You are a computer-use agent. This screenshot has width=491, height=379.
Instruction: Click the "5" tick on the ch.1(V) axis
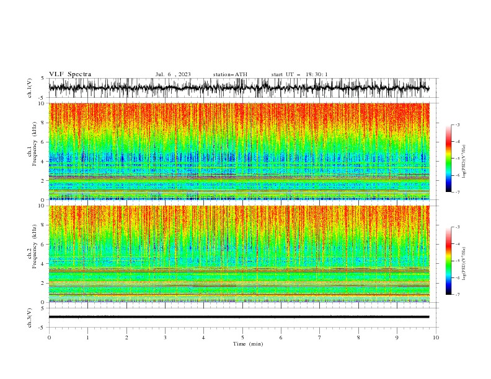pyautogui.click(x=42, y=79)
